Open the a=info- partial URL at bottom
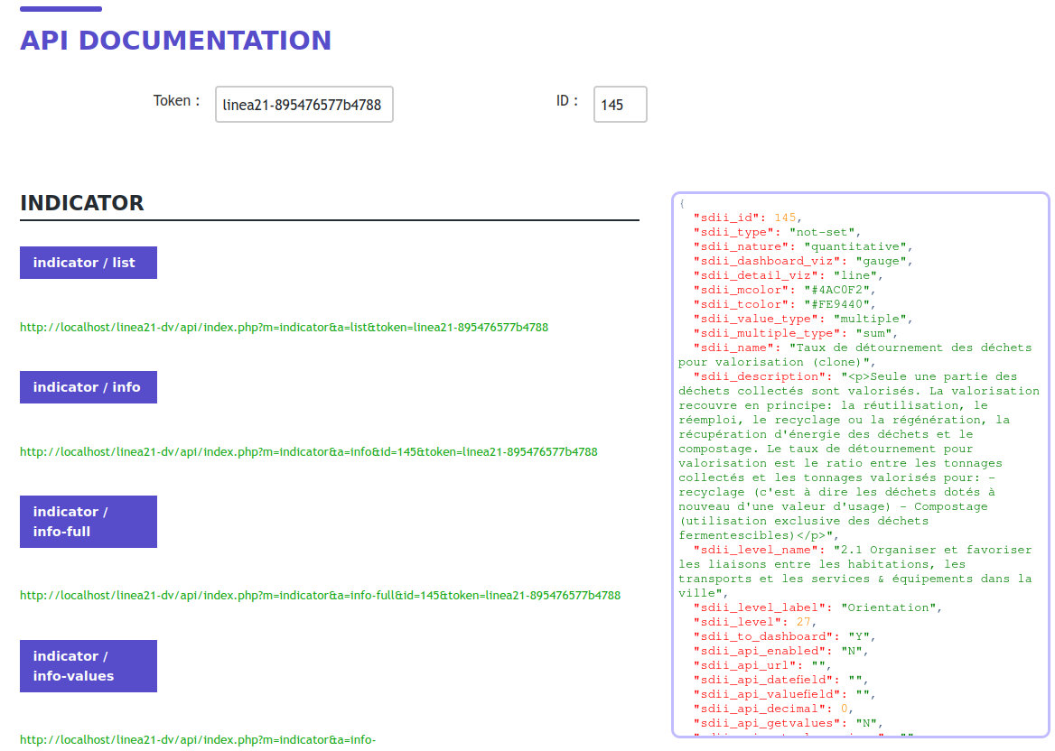 click(198, 739)
